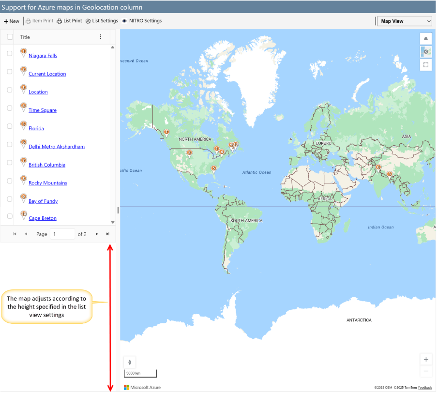Zoom out on the map
Image resolution: width=437 pixels, height=395 pixels.
click(x=425, y=371)
